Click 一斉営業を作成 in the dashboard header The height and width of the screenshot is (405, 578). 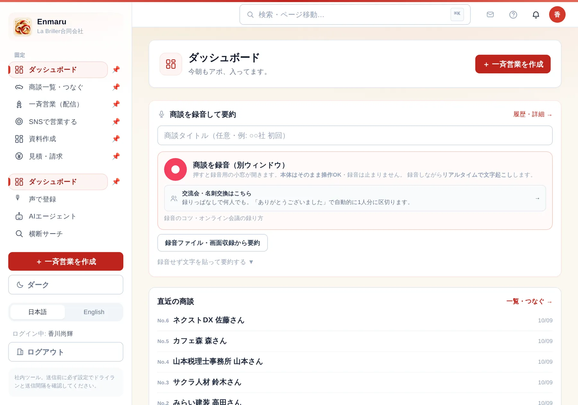tap(513, 64)
